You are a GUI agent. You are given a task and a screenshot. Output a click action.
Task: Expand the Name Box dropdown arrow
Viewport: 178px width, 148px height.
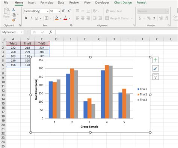click(21, 32)
